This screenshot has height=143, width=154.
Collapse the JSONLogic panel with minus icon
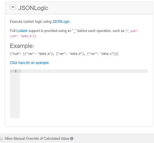(x=13, y=7)
